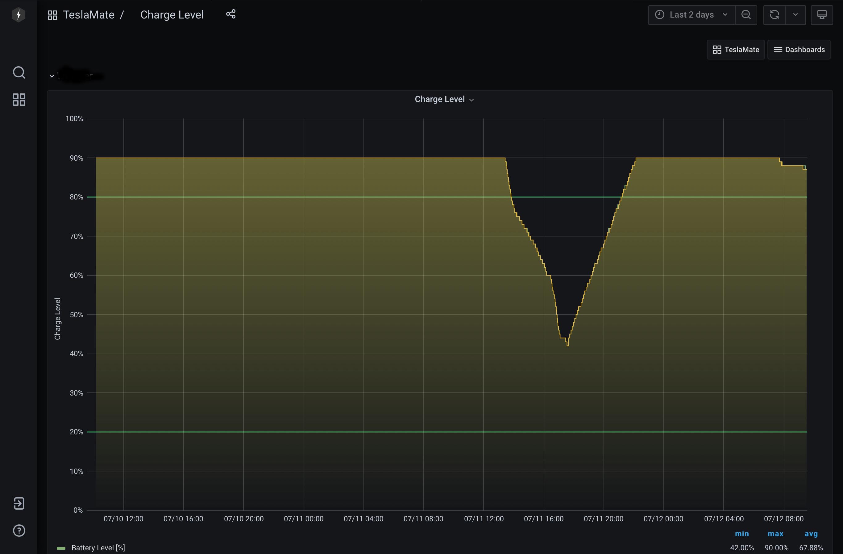Click the 20% y-axis label
The image size is (843, 554).
76,432
